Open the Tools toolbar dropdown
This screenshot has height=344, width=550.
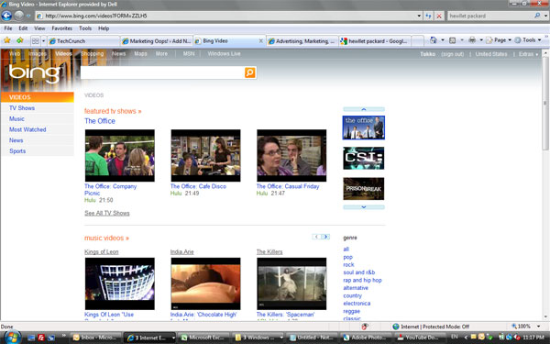[528, 40]
